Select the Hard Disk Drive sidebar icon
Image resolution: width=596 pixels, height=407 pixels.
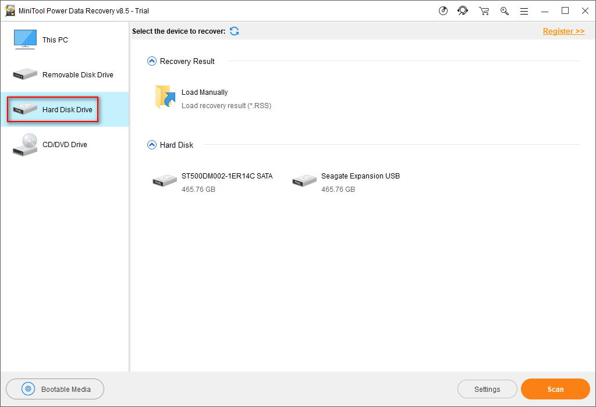[25, 109]
